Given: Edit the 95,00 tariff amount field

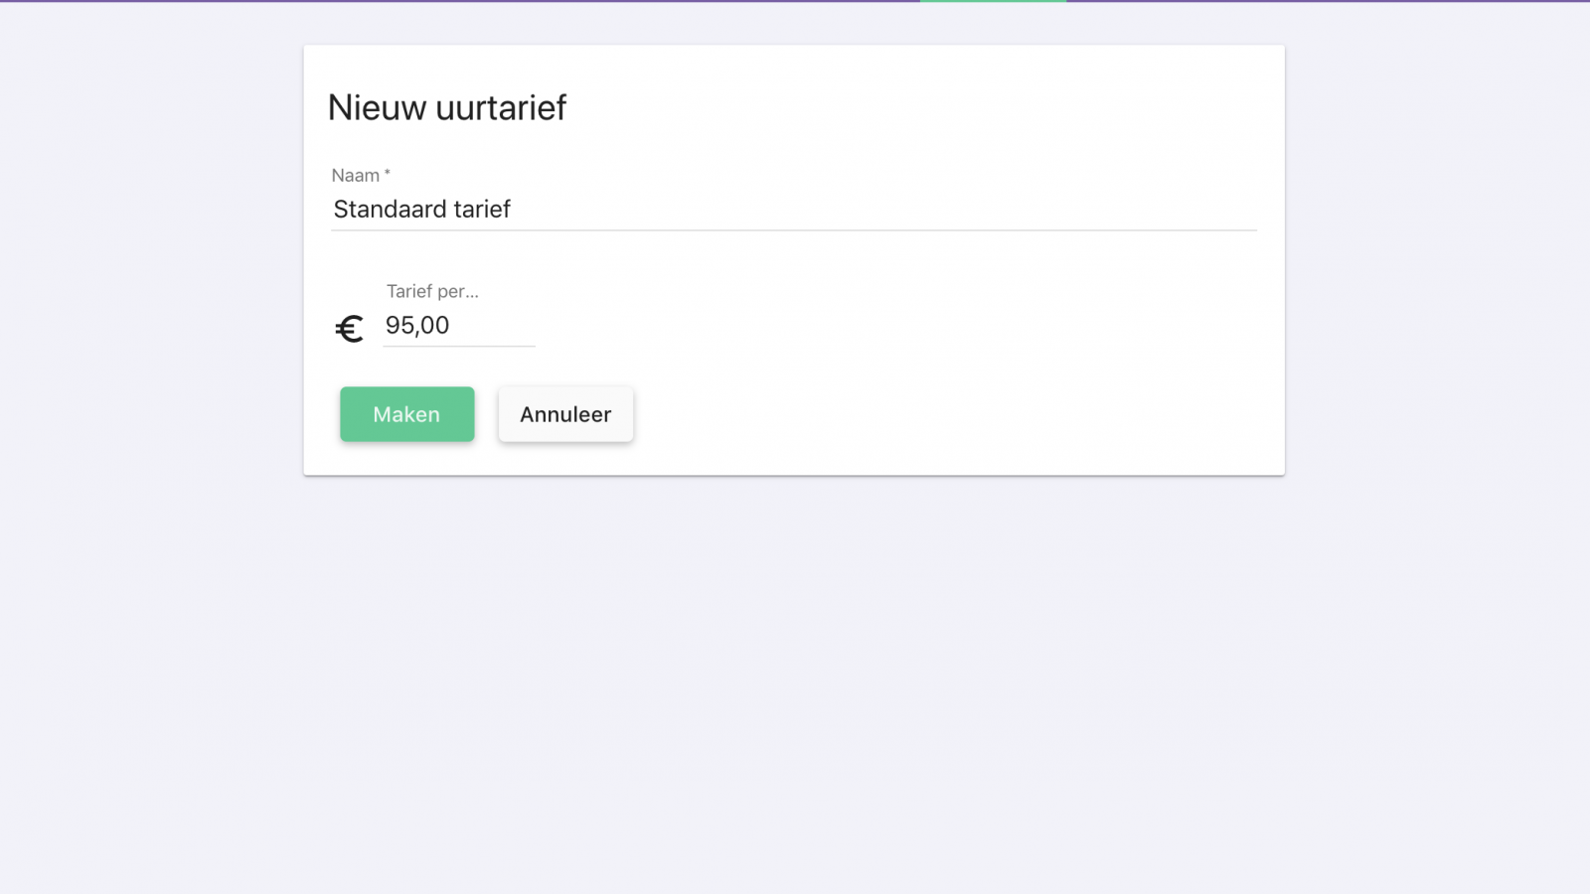Looking at the screenshot, I should (x=459, y=326).
